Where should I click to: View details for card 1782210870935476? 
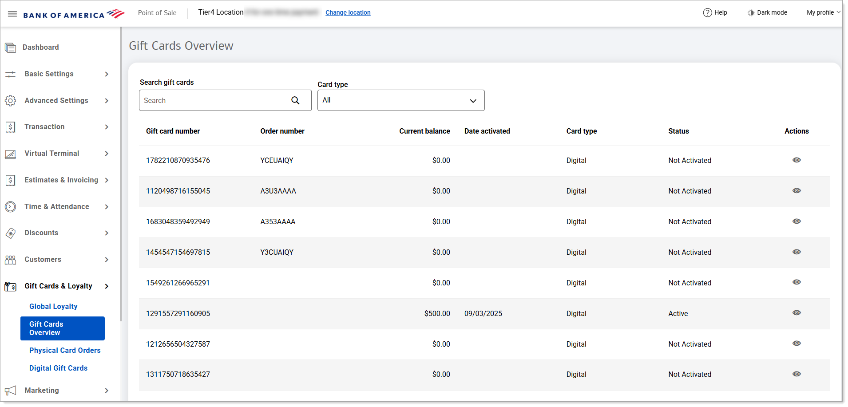(x=796, y=160)
